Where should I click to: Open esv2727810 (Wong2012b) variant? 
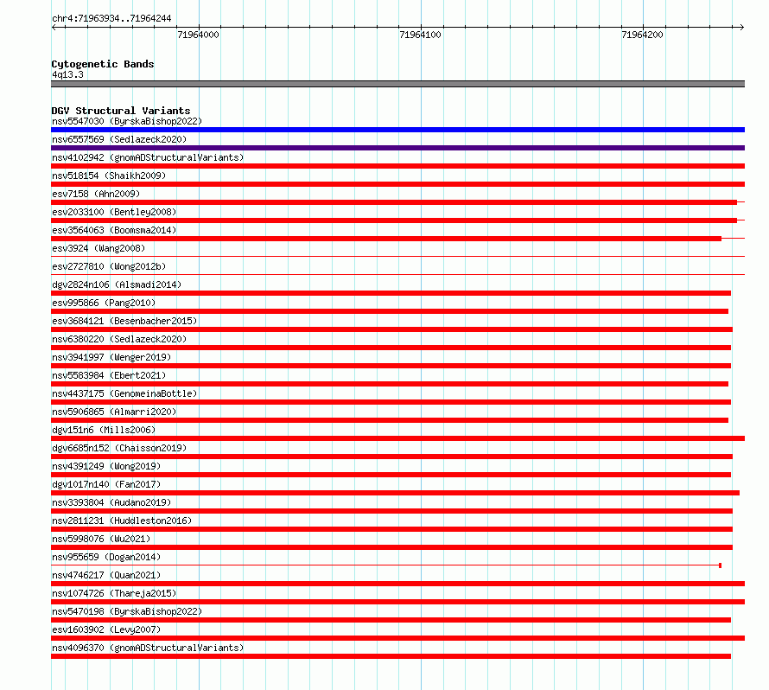(x=109, y=266)
